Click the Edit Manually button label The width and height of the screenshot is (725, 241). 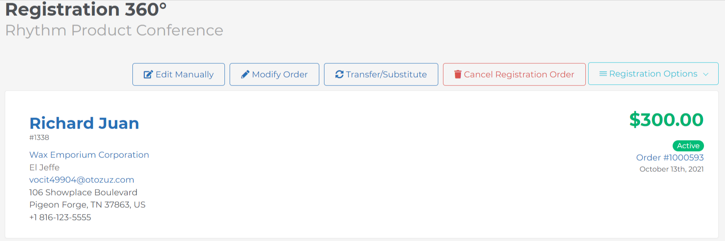(184, 74)
